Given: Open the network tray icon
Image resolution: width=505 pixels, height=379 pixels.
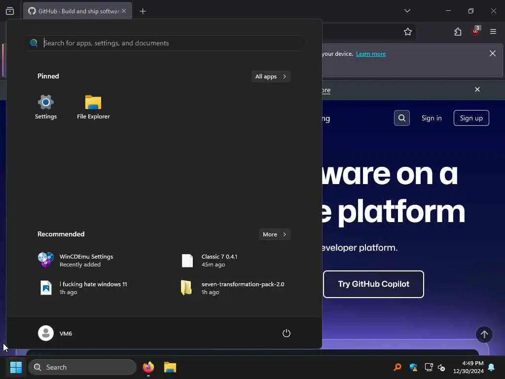Looking at the screenshot, I should 429,367.
